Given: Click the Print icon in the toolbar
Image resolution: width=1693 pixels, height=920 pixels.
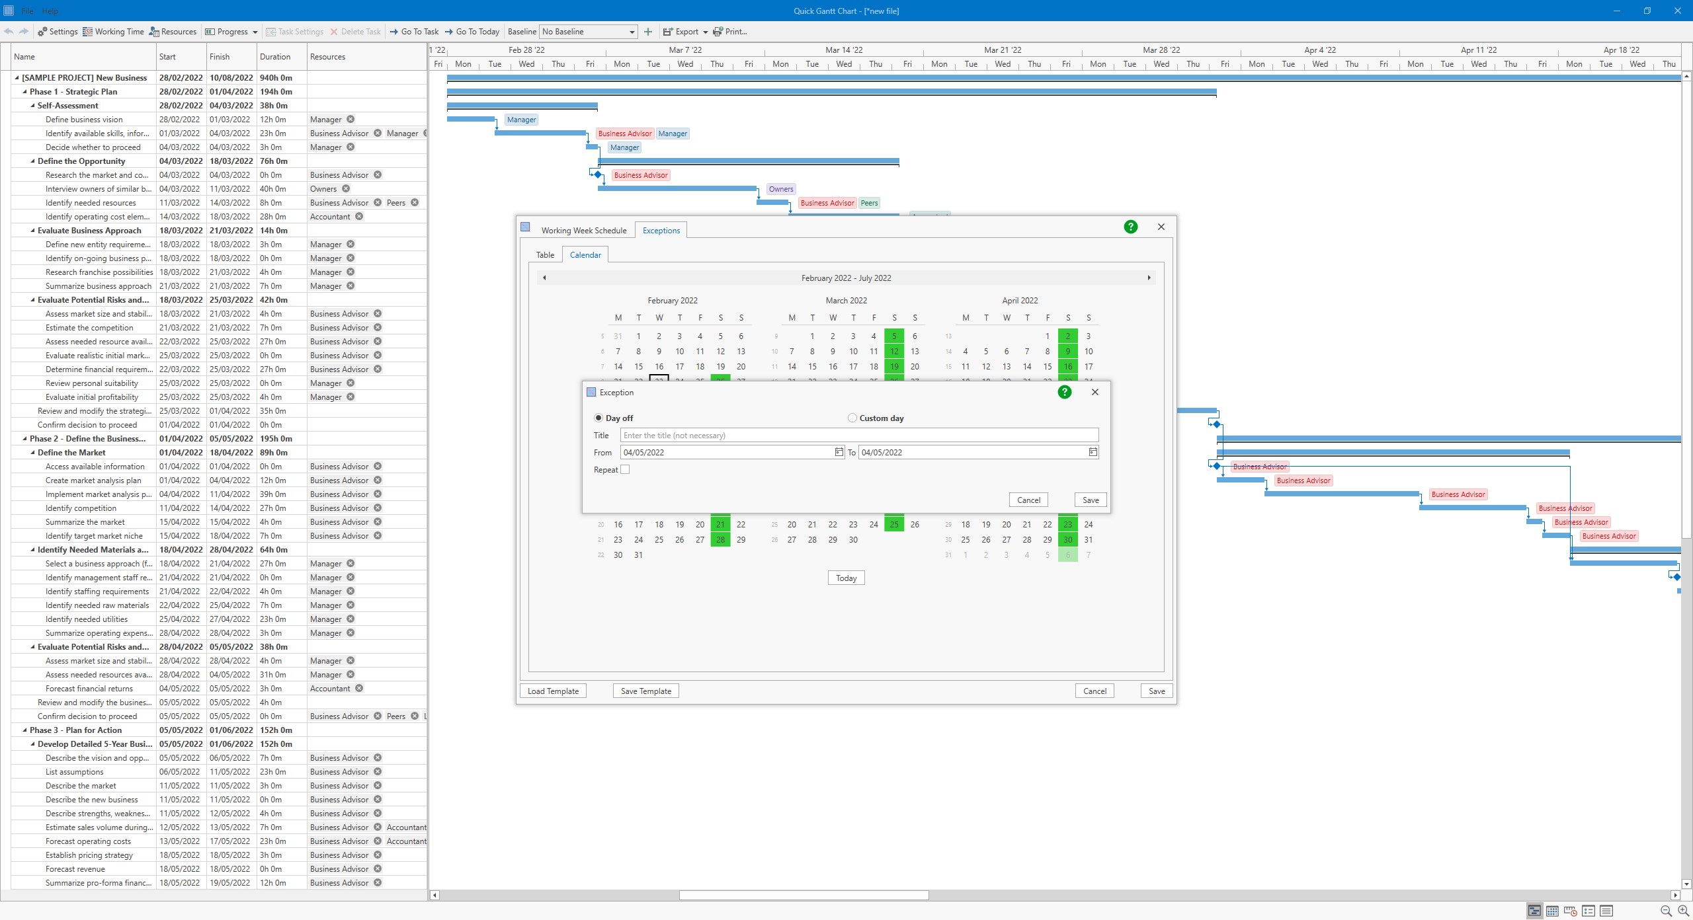Looking at the screenshot, I should 718,31.
